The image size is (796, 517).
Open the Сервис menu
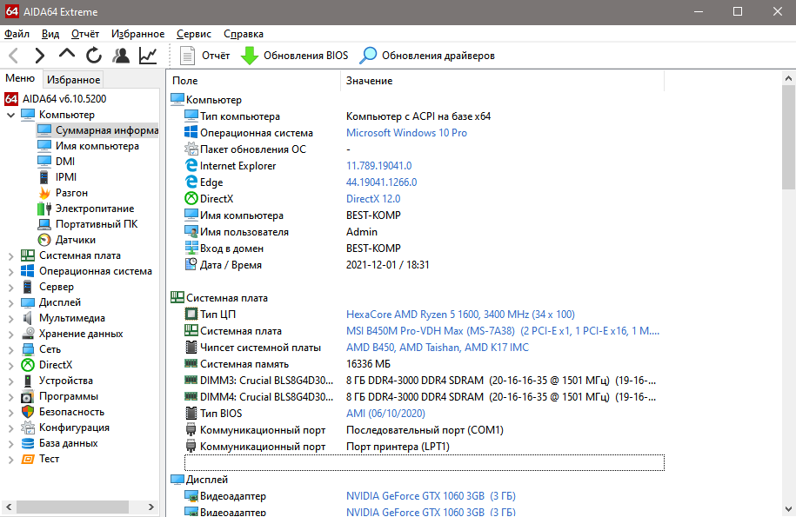(x=193, y=34)
